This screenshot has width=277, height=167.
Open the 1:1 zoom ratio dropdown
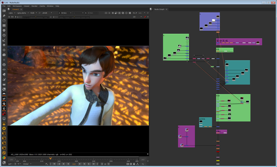142,13
